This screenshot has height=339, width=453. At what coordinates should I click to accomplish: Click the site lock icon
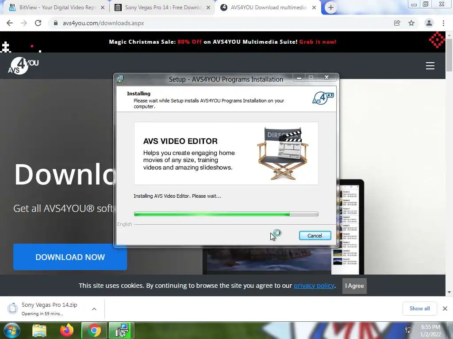[x=56, y=23]
